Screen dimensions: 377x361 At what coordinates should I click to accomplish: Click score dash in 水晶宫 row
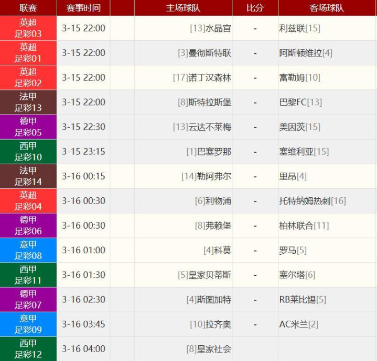click(255, 29)
